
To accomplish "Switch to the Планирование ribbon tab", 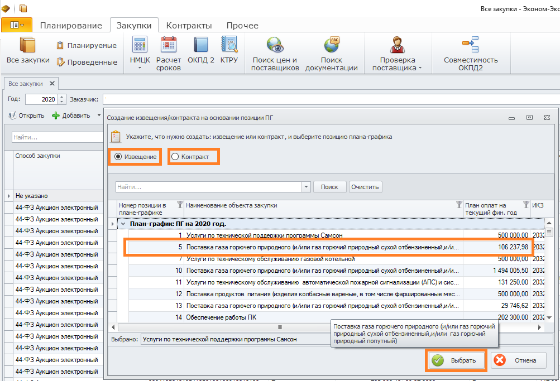I will (x=71, y=25).
